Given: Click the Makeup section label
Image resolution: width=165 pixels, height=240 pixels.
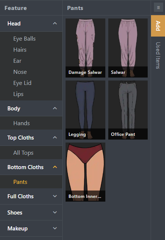Looking at the screenshot, I should click(18, 229).
